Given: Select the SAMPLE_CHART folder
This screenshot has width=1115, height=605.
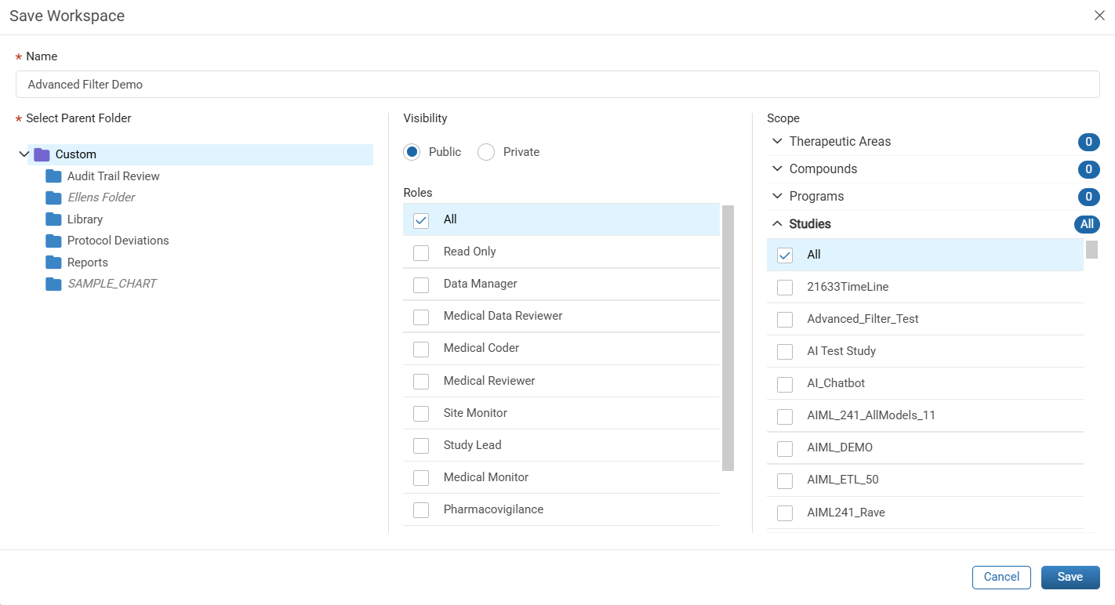Looking at the screenshot, I should click(x=112, y=284).
